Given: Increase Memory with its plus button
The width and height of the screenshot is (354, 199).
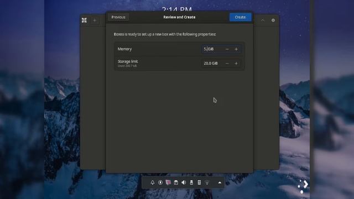Looking at the screenshot, I should click(x=236, y=49).
